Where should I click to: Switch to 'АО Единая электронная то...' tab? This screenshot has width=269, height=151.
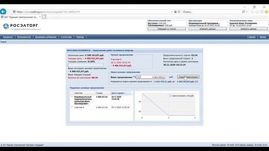click(21, 17)
